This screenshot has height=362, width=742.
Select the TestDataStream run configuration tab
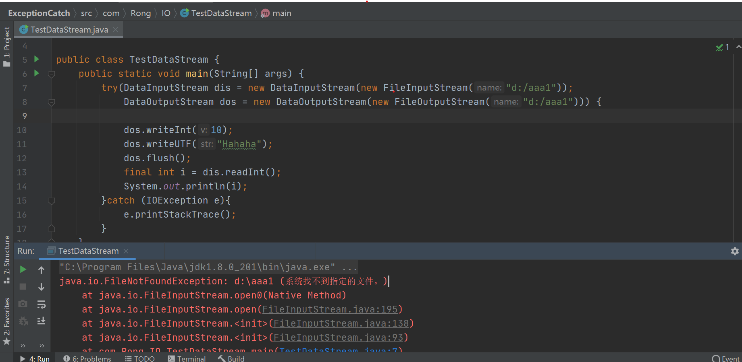coord(88,251)
